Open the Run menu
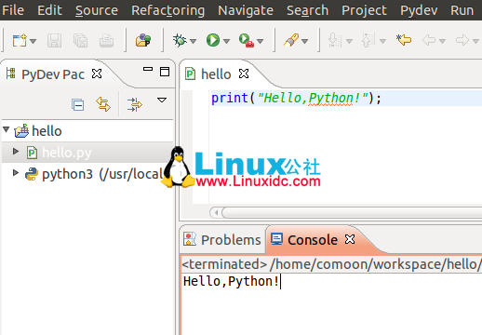The width and height of the screenshot is (482, 335). 462,10
